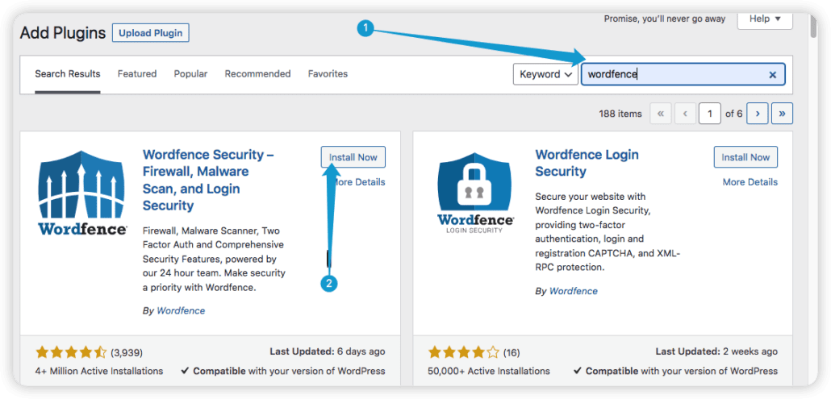
Task: Open the Favorites plugins tab
Action: pos(328,74)
